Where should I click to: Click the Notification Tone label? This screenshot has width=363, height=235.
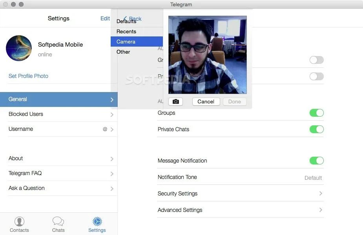point(177,177)
